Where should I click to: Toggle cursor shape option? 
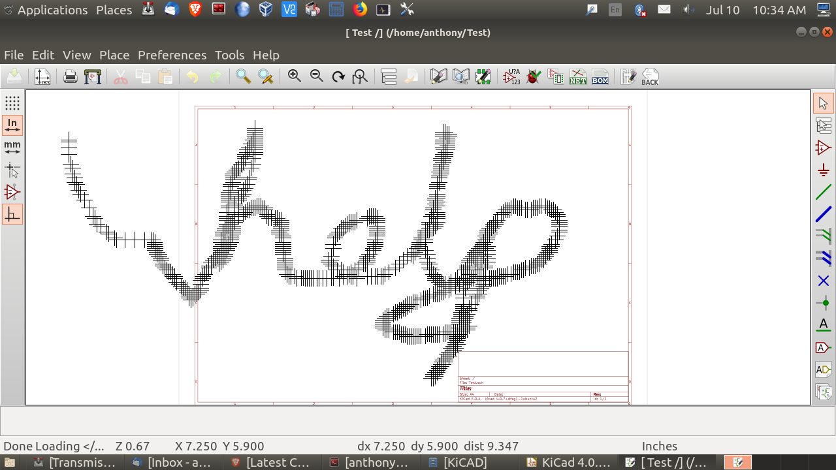[x=12, y=170]
